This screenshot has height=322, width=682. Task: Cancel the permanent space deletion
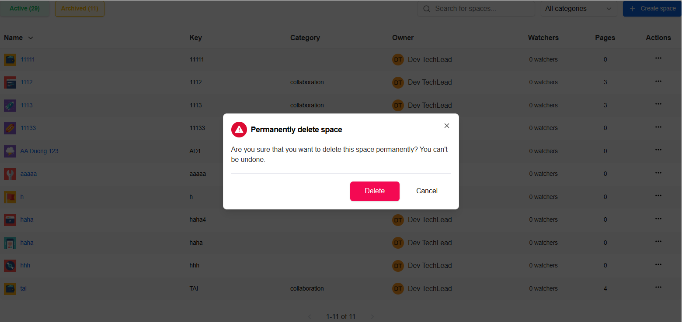426,191
